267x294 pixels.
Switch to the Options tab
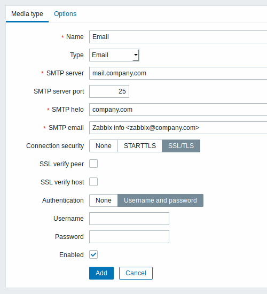(65, 14)
